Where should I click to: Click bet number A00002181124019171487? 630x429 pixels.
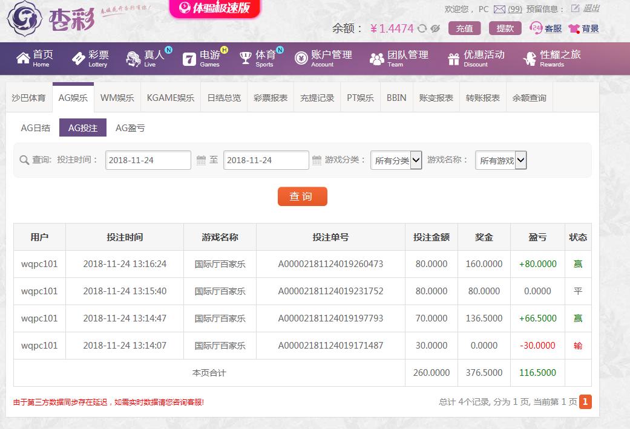click(x=330, y=346)
